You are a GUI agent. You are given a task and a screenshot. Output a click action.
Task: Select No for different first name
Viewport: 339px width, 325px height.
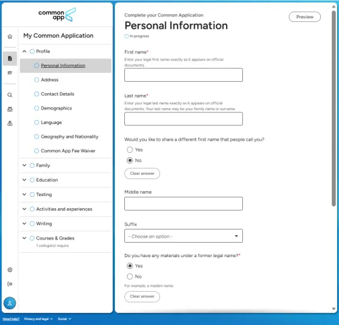(x=130, y=160)
